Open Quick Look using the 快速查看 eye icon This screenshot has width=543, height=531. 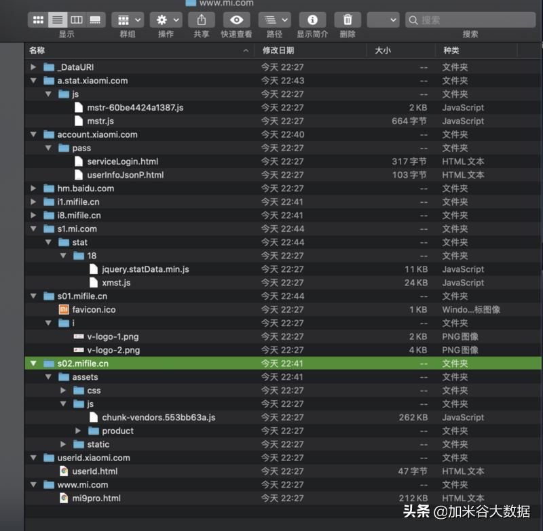236,20
